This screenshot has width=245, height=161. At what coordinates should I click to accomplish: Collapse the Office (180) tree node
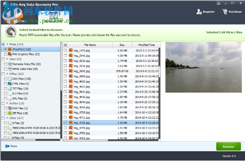(x=7, y=74)
